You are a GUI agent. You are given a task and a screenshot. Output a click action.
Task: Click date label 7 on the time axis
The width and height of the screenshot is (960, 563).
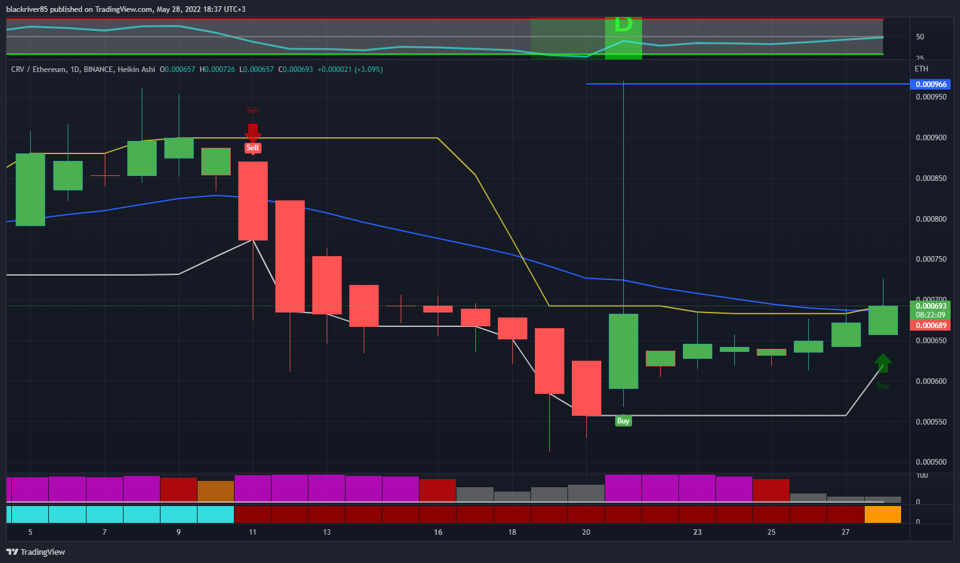(104, 532)
